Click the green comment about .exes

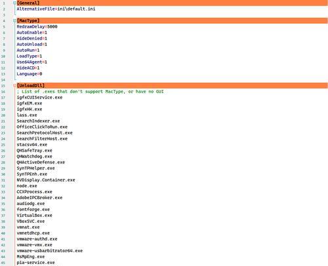pos(90,91)
